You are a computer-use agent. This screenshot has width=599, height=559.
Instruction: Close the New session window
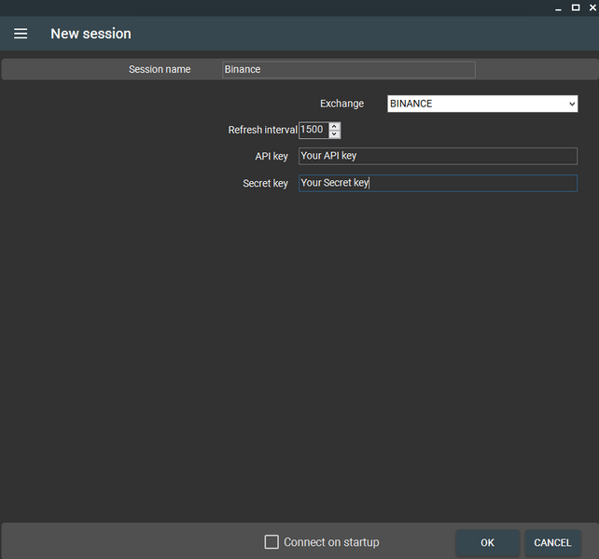click(x=592, y=7)
